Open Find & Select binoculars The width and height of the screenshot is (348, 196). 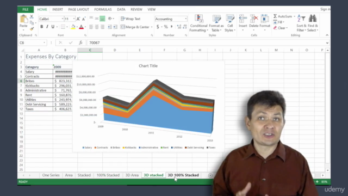[x=313, y=23]
